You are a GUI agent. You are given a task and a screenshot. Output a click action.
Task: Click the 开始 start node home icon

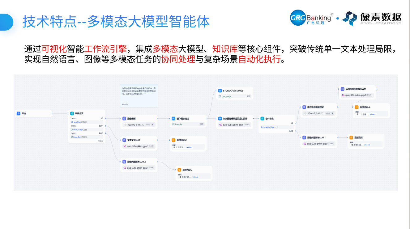tap(19, 113)
